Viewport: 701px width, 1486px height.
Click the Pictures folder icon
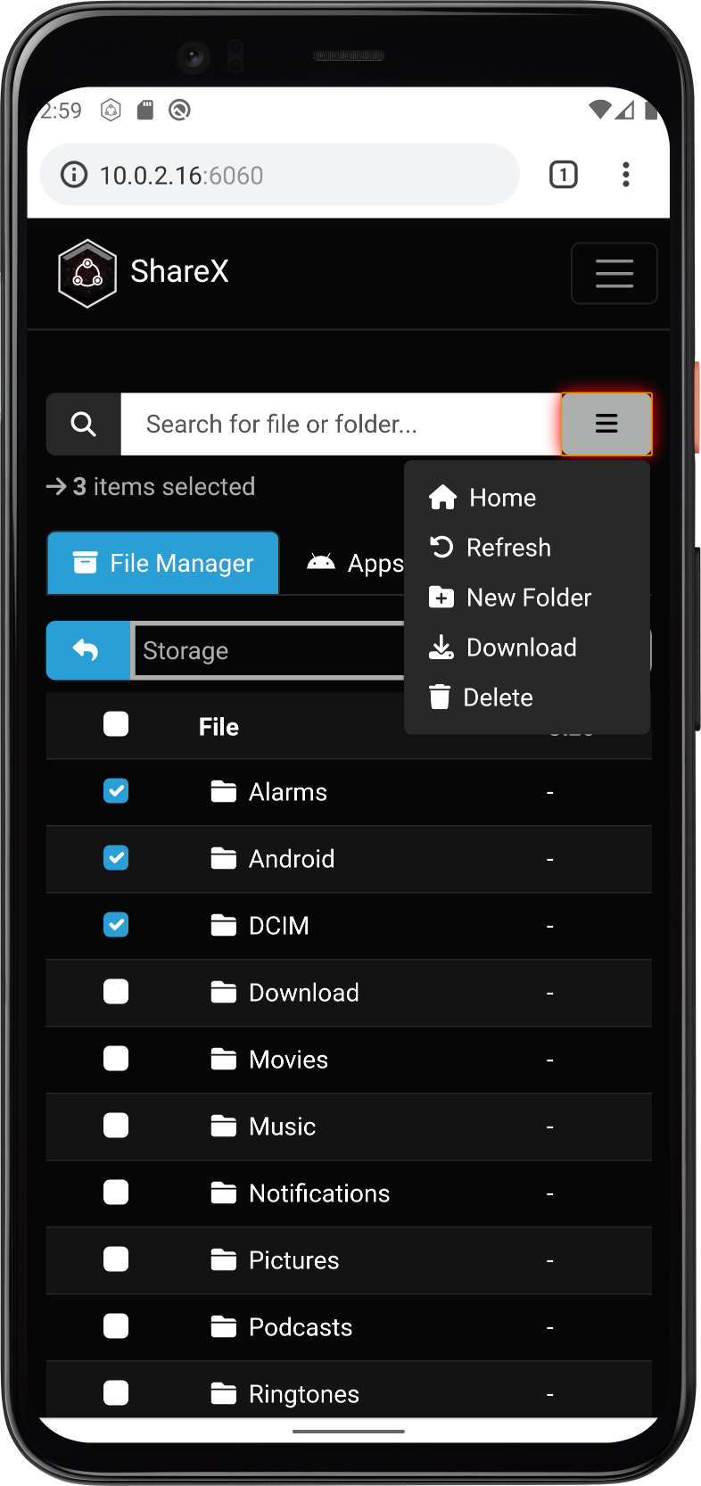224,1259
